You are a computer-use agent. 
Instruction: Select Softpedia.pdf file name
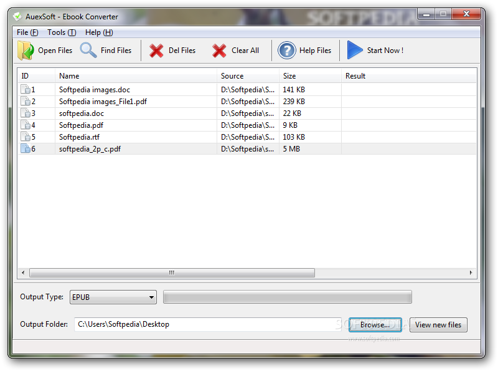[x=81, y=125]
